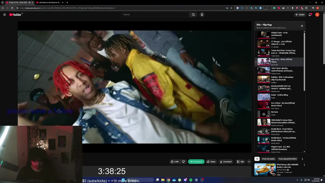Select the From AyoandTeoVEVO chip

pos(288,159)
